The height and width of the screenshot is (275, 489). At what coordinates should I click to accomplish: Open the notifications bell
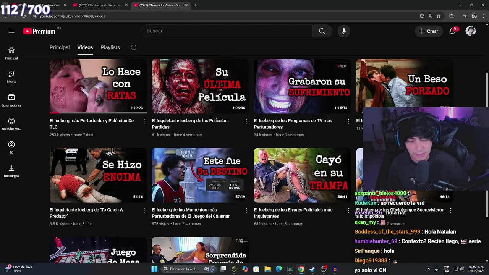coord(452,31)
